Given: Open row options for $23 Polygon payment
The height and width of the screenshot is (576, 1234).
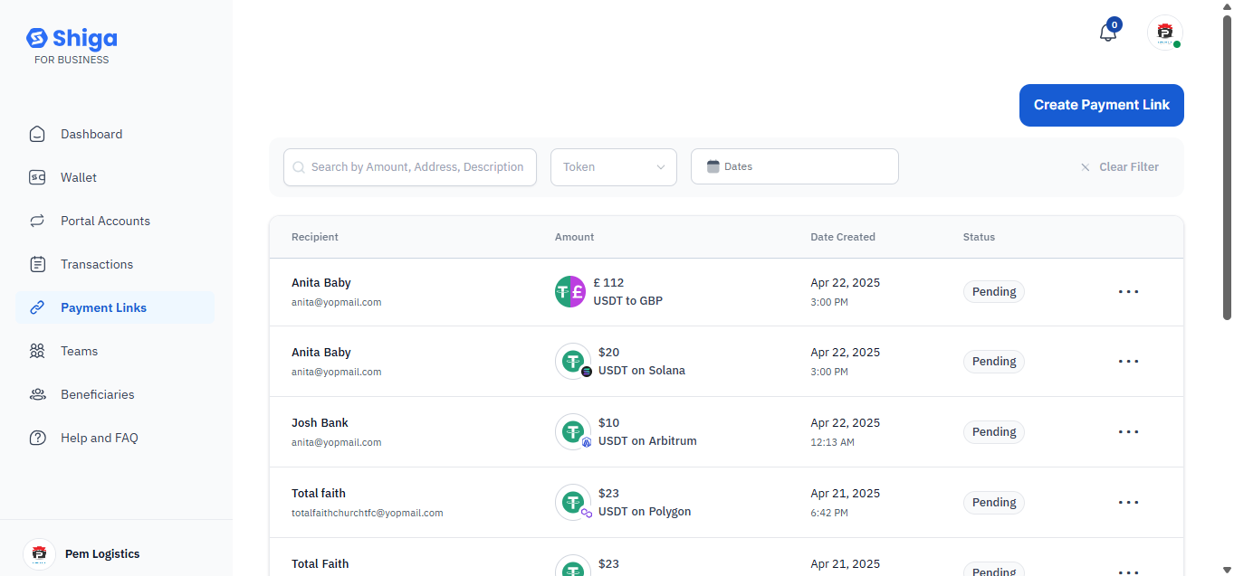Looking at the screenshot, I should [1128, 503].
